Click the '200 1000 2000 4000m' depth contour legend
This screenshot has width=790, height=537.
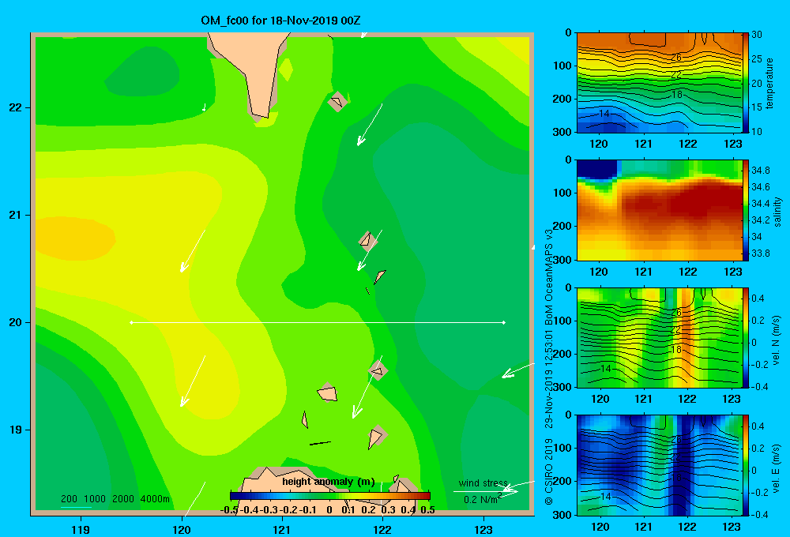pyautogui.click(x=115, y=499)
